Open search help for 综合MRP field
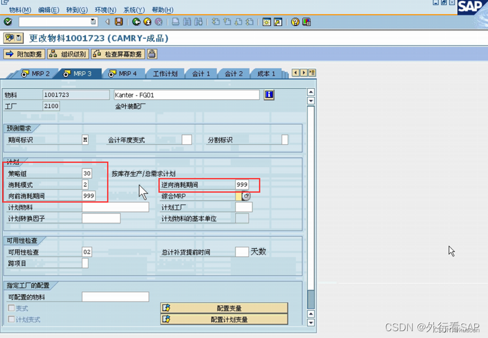This screenshot has width=488, height=338. pos(246,196)
